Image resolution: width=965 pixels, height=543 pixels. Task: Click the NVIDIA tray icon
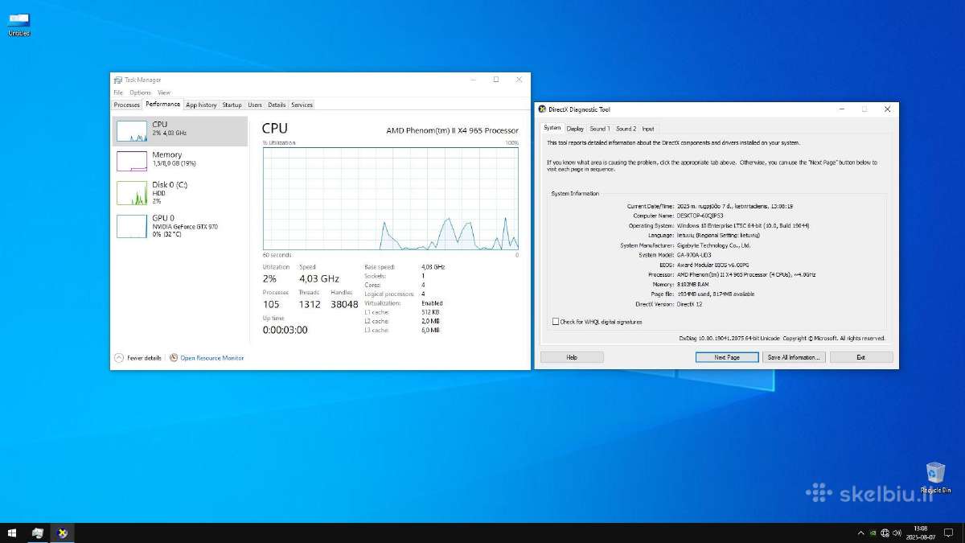click(x=873, y=533)
